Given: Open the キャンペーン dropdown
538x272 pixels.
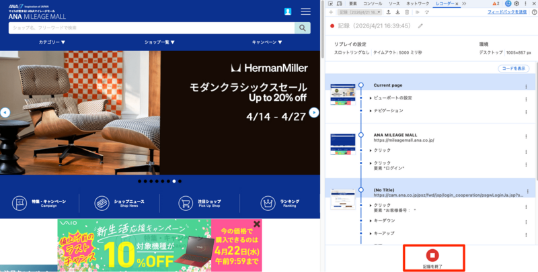Looking at the screenshot, I should click(x=267, y=42).
